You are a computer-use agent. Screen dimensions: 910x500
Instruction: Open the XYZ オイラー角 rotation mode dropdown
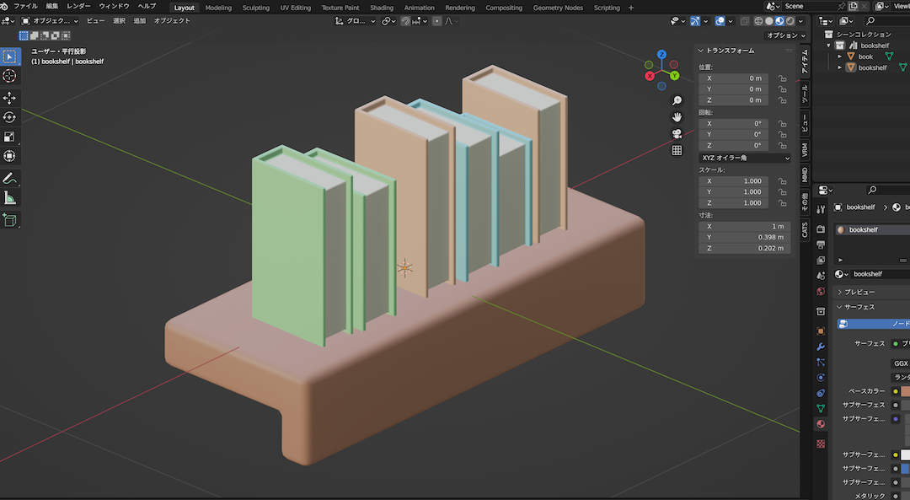pyautogui.click(x=745, y=158)
